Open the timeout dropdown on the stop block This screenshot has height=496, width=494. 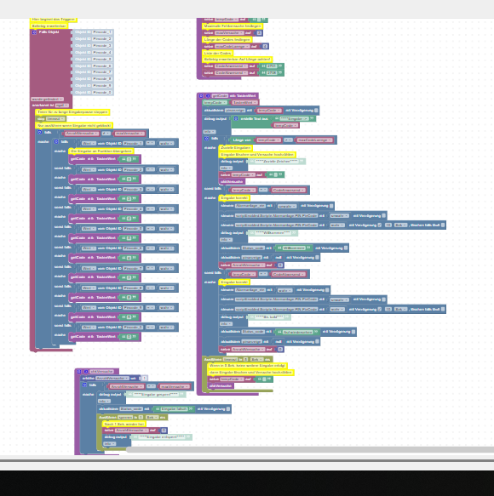coord(55,119)
